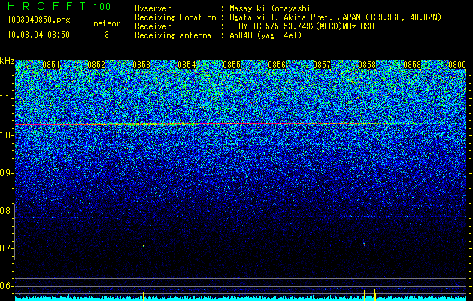Click the green "meteor" count label

(x=107, y=23)
